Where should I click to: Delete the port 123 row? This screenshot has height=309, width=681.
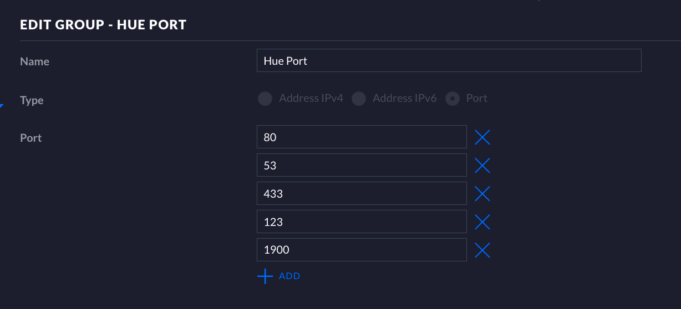(482, 222)
